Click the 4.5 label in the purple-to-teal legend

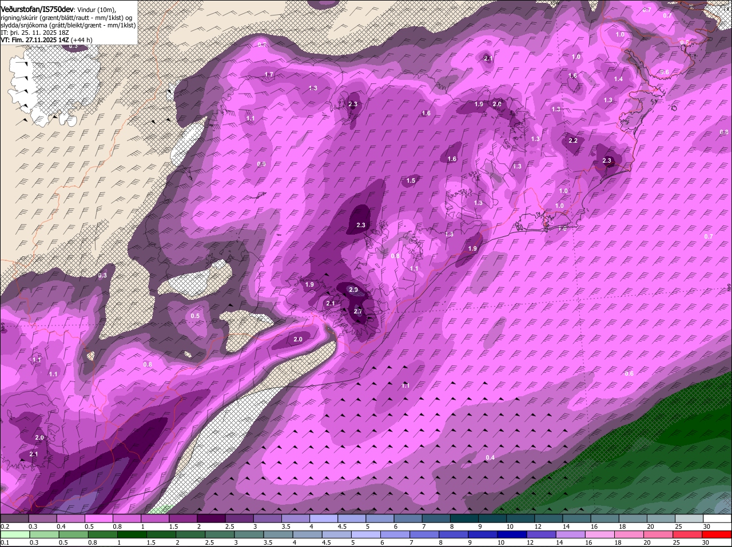(342, 526)
